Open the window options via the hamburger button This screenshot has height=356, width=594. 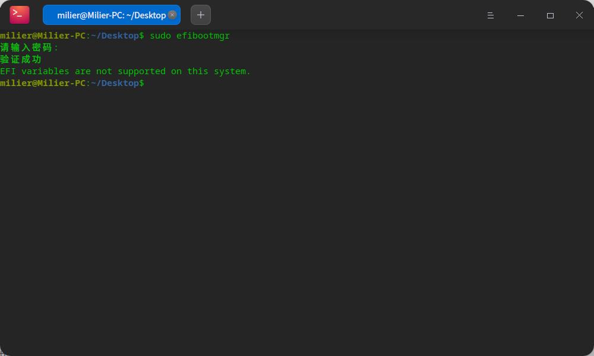pyautogui.click(x=490, y=15)
